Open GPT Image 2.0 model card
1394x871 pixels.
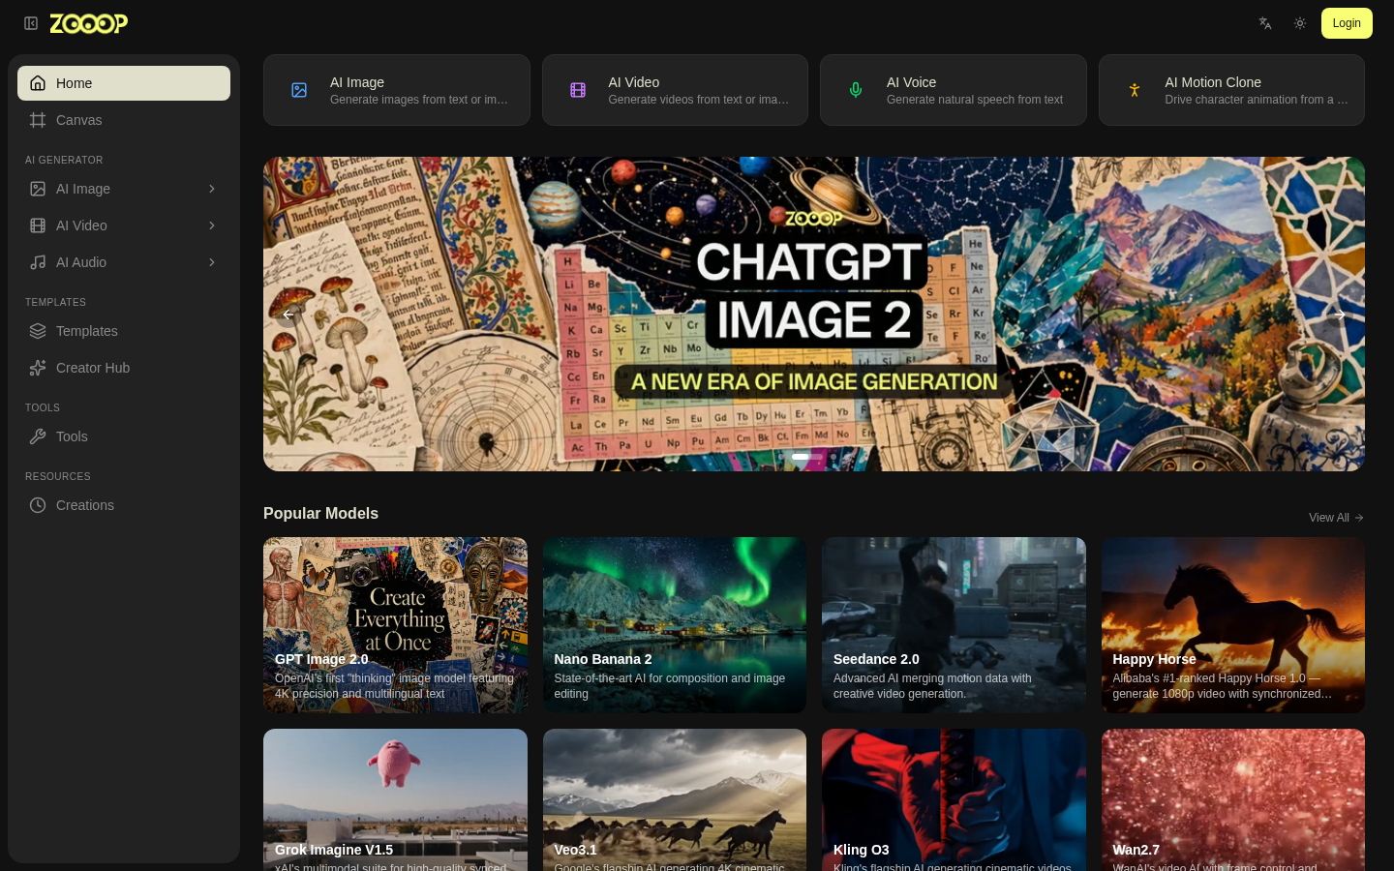point(395,625)
